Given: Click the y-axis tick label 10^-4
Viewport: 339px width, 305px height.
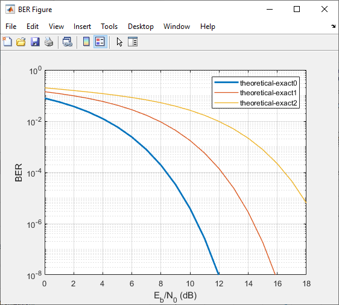Looking at the screenshot, I should (x=34, y=173).
